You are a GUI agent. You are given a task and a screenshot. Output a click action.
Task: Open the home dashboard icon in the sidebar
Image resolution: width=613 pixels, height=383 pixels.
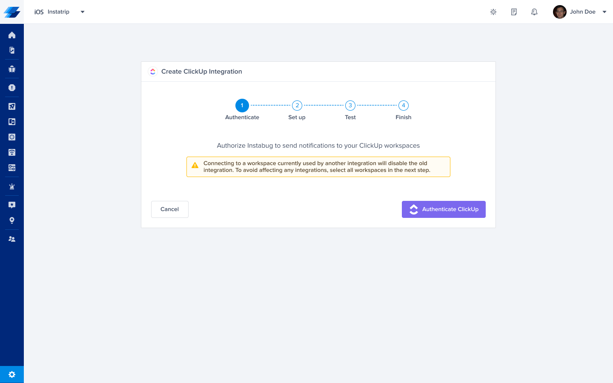12,35
